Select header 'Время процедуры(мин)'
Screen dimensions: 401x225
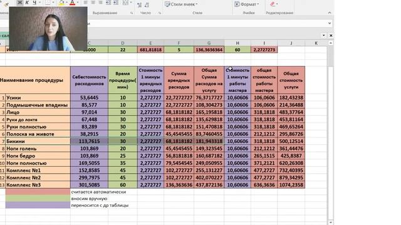(x=123, y=80)
